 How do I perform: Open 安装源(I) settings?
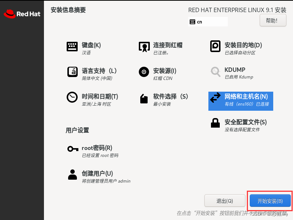[164, 71]
